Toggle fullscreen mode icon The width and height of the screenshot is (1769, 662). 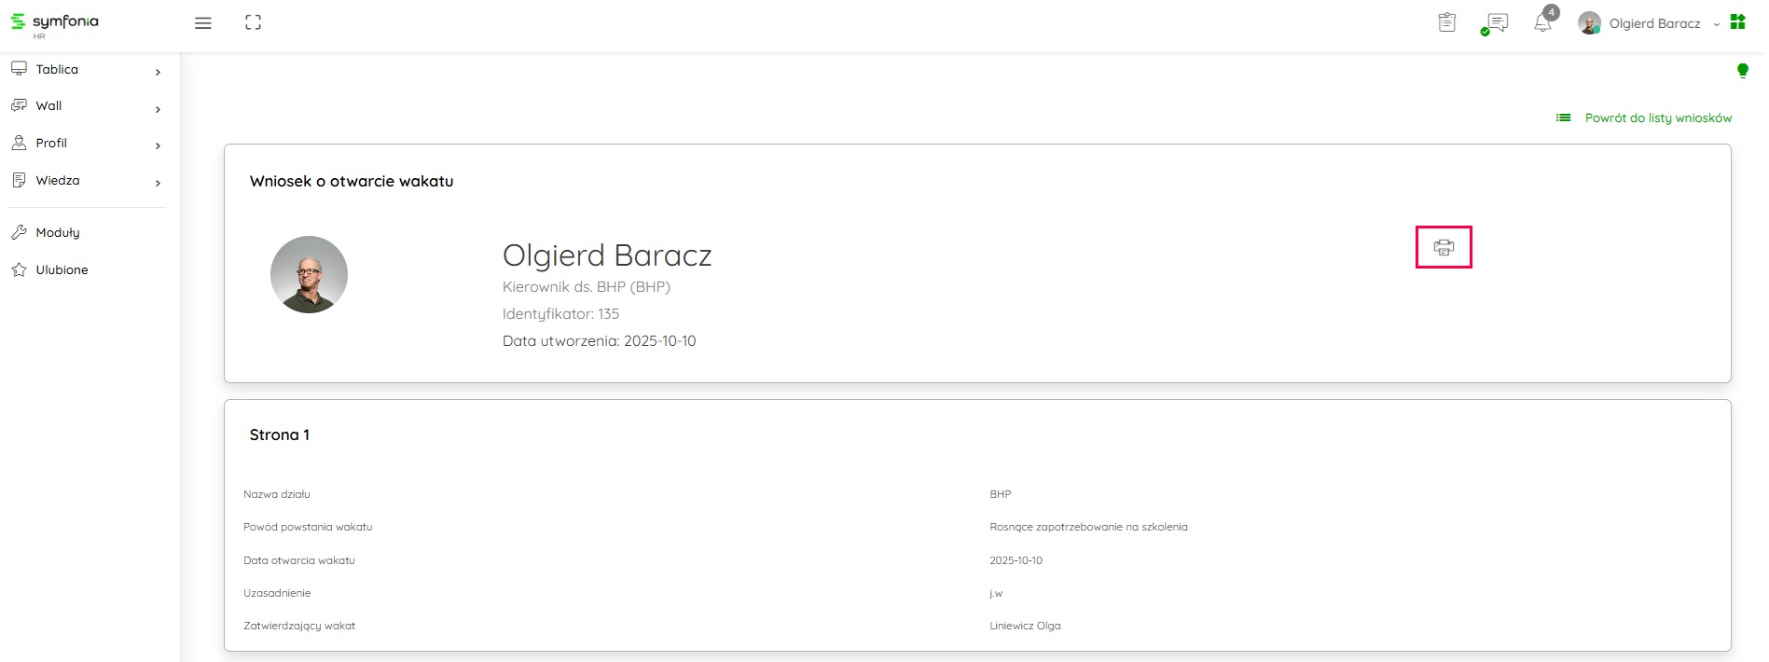pos(253,22)
